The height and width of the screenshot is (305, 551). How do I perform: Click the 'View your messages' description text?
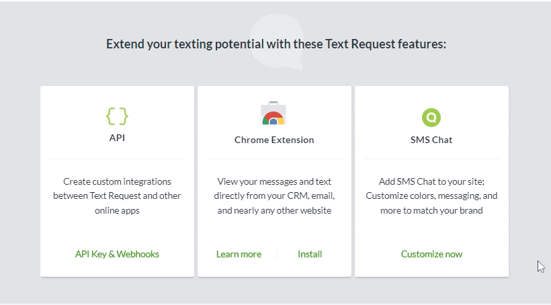[x=274, y=196]
